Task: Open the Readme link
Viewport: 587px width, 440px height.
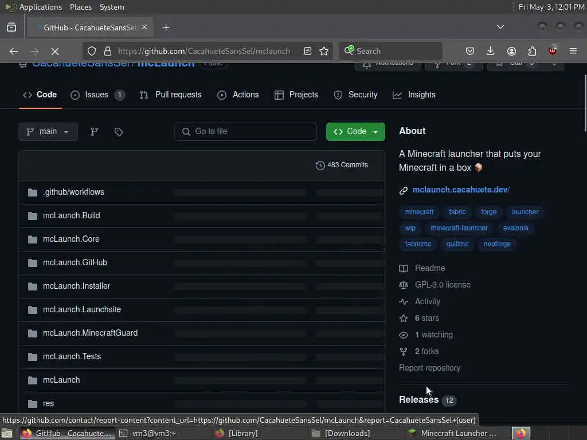Action: click(422, 268)
